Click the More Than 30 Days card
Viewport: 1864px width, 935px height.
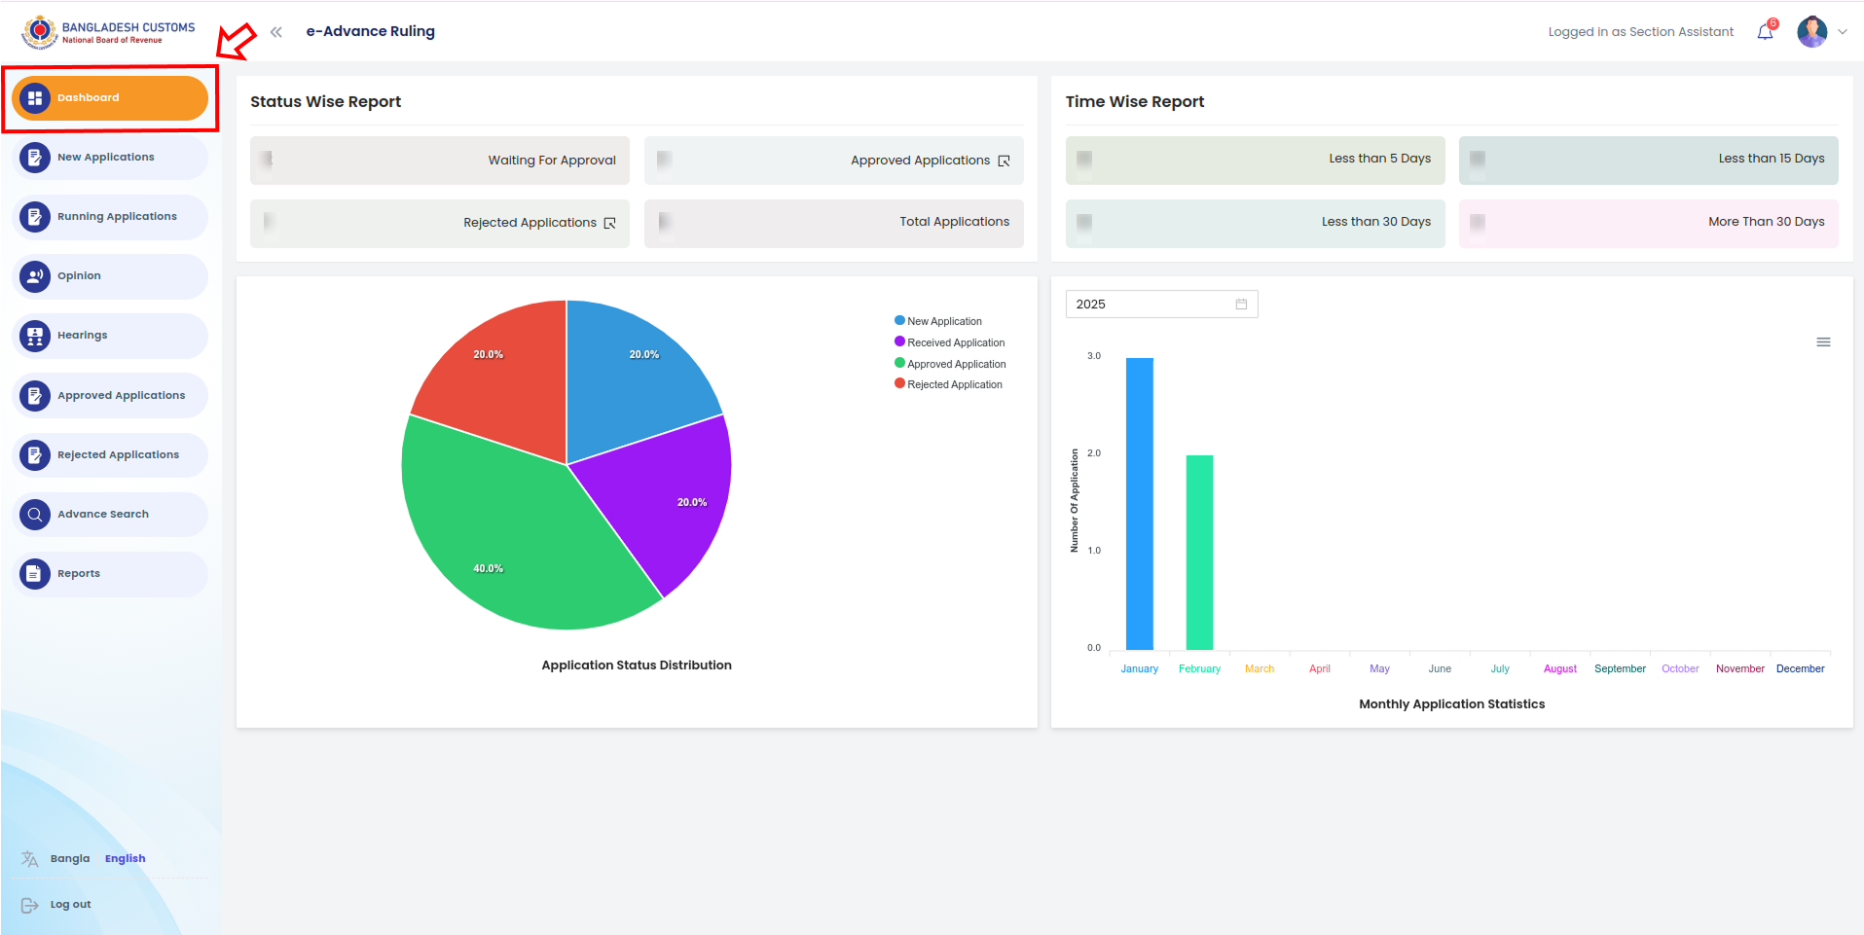click(x=1649, y=223)
